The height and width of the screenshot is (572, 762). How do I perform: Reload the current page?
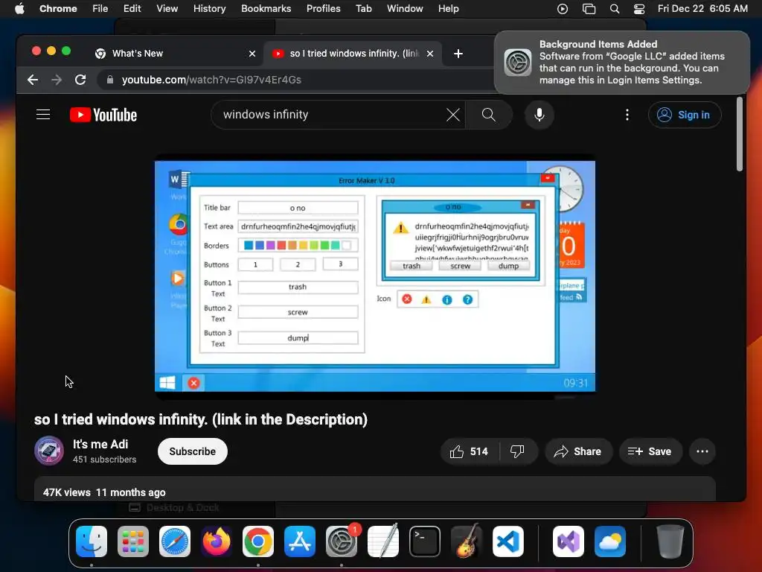click(80, 80)
